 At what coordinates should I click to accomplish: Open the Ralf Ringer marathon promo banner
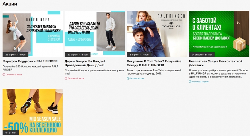click(33, 34)
